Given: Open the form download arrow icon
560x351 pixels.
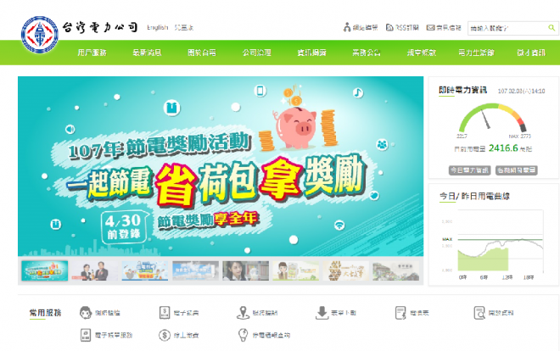Looking at the screenshot, I should [322, 313].
